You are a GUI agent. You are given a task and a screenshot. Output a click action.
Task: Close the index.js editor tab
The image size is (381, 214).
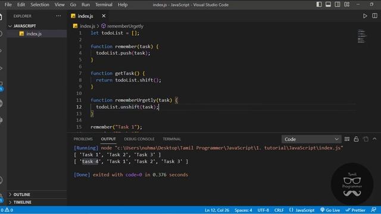coord(104,16)
